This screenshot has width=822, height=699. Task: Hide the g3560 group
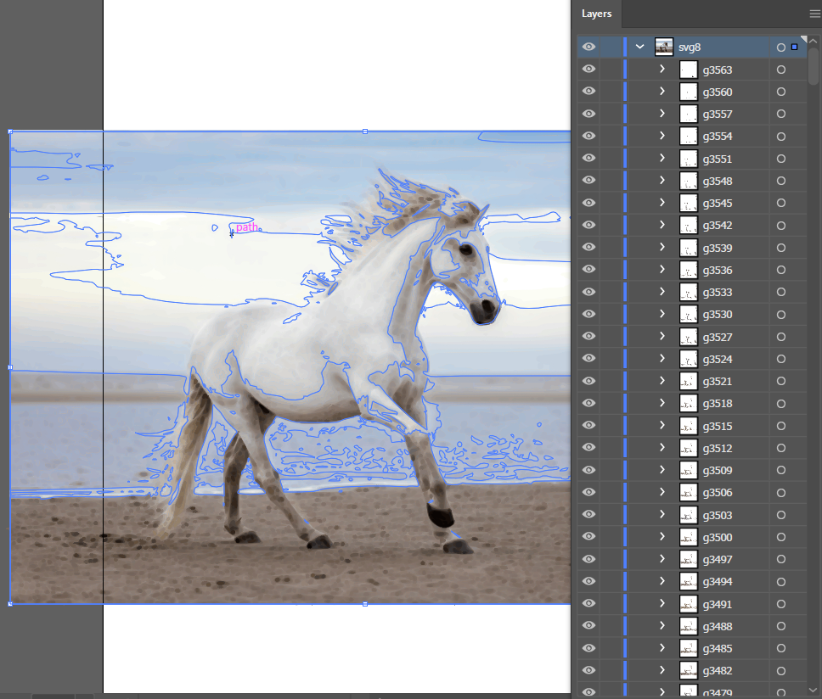[588, 91]
